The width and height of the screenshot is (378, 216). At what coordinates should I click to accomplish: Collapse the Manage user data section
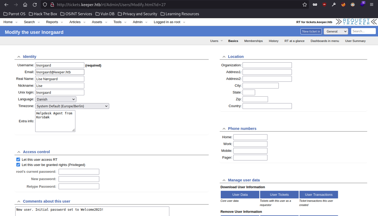pos(224,180)
